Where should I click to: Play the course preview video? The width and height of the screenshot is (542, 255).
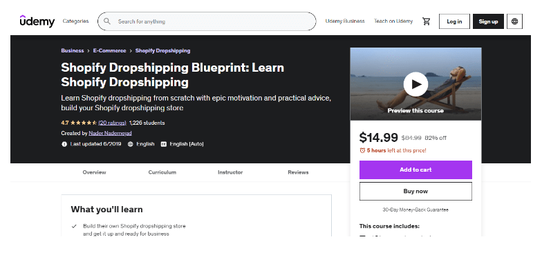point(415,84)
